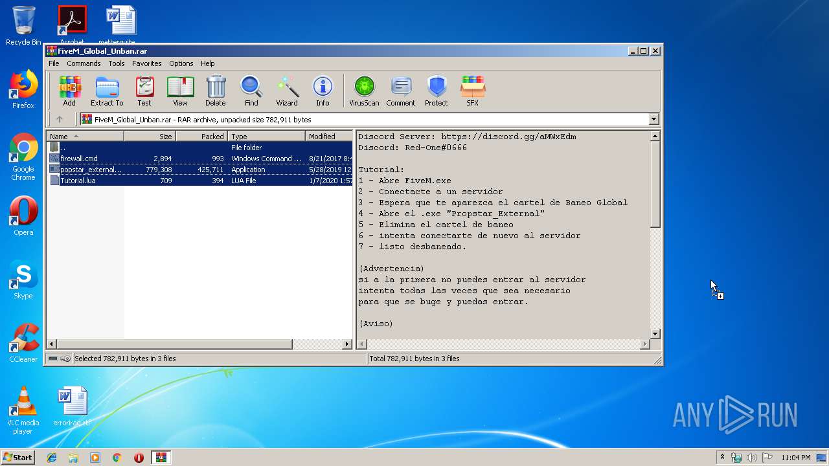Open the Commands menu
Image resolution: width=829 pixels, height=466 pixels.
pos(84,63)
